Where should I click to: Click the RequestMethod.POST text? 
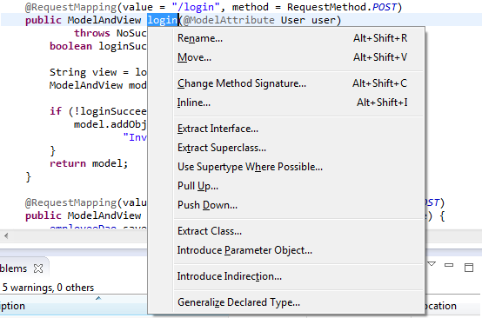(342, 7)
